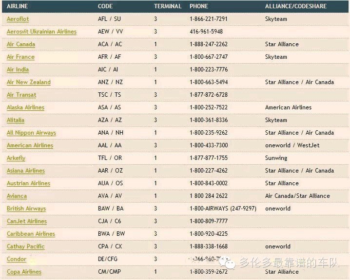Click the CODE column header
This screenshot has width=350, height=280.
(105, 6)
